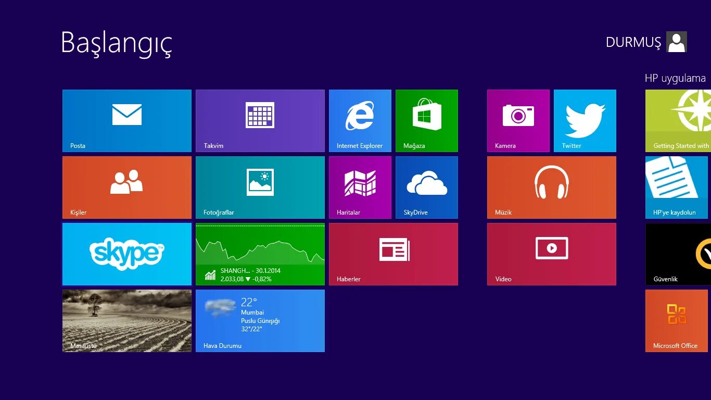Viewport: 711px width, 400px height.
Task: Launch the Skype tile
Action: (x=127, y=254)
